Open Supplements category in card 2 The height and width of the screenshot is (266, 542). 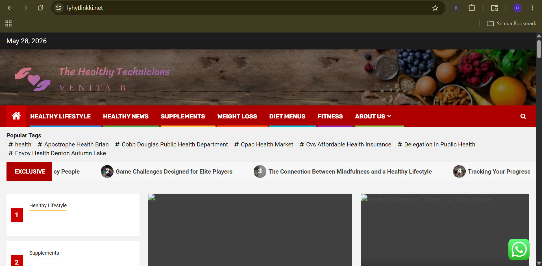(44, 253)
